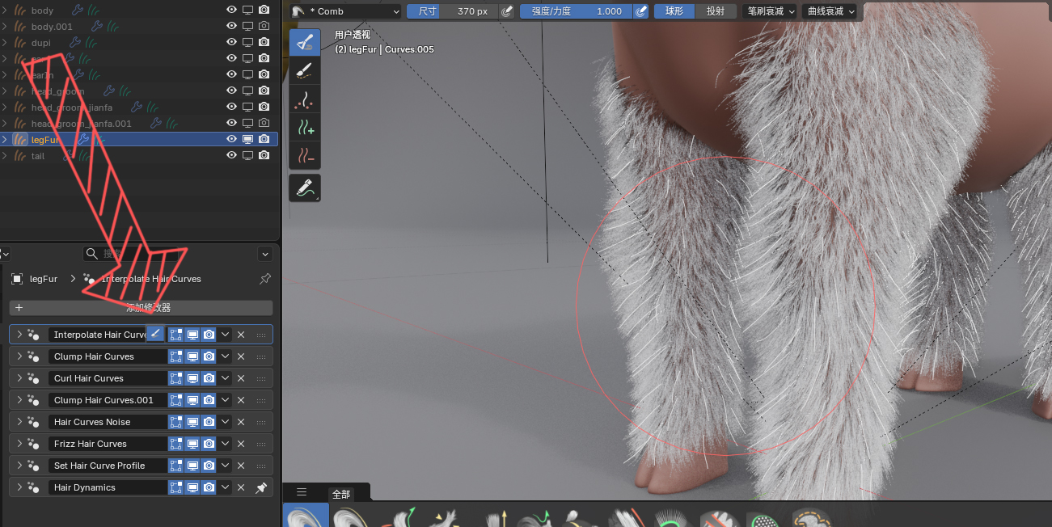Viewport: 1052px width, 527px height.
Task: Grab the grip handle of Curl Hair Curves modifier
Action: tap(261, 378)
